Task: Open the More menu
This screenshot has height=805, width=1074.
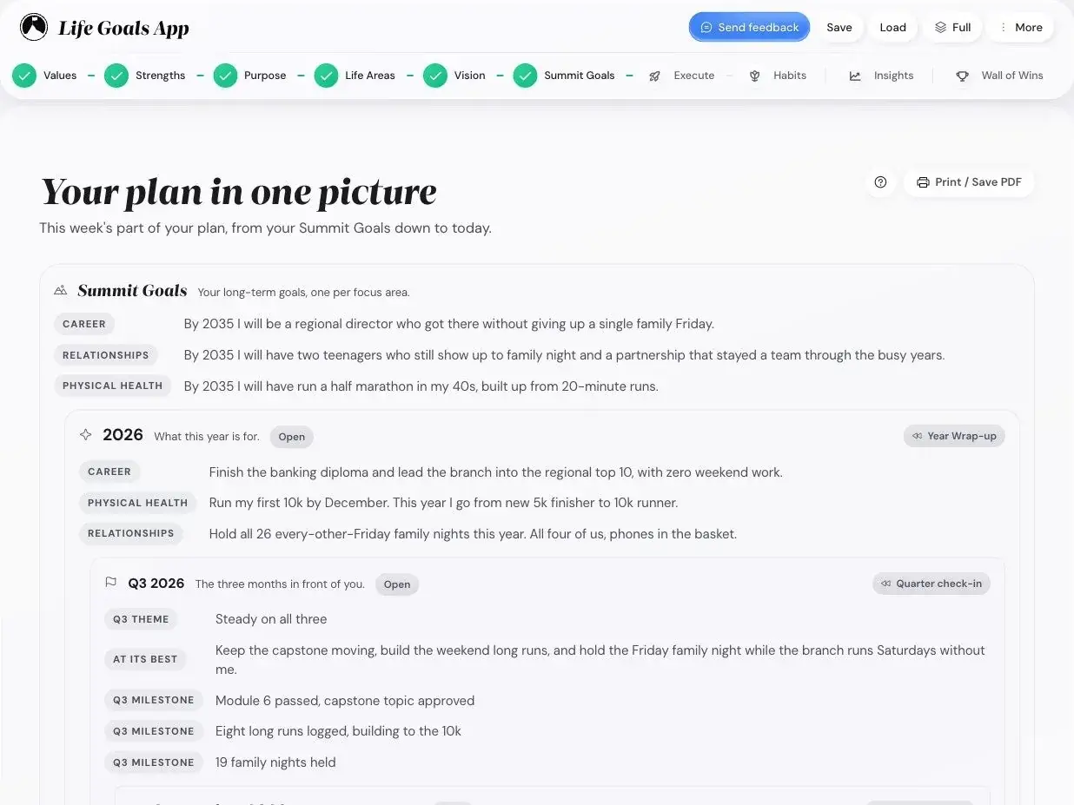Action: tap(1020, 27)
